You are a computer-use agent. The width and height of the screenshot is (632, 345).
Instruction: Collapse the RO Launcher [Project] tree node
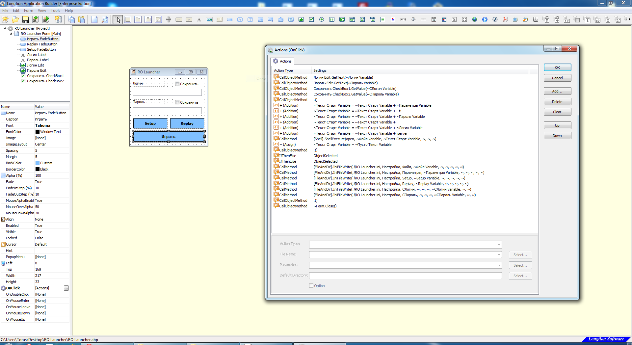coord(5,28)
